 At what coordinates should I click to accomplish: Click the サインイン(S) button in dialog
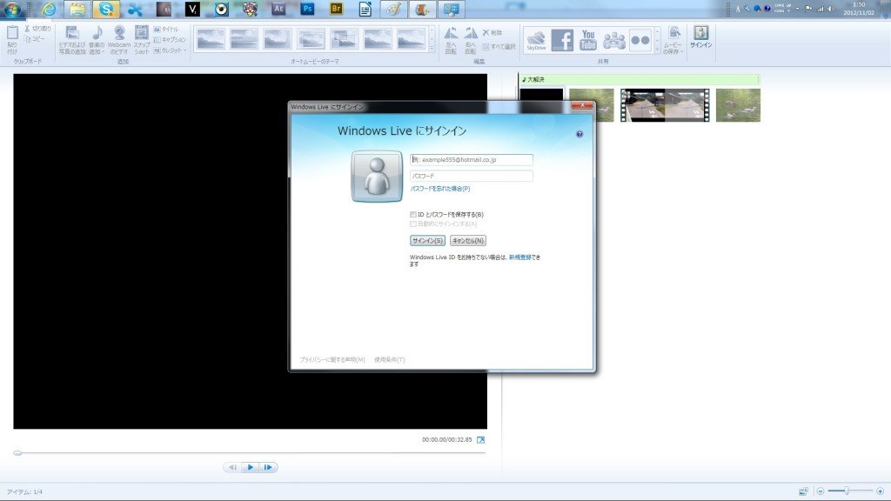point(427,241)
